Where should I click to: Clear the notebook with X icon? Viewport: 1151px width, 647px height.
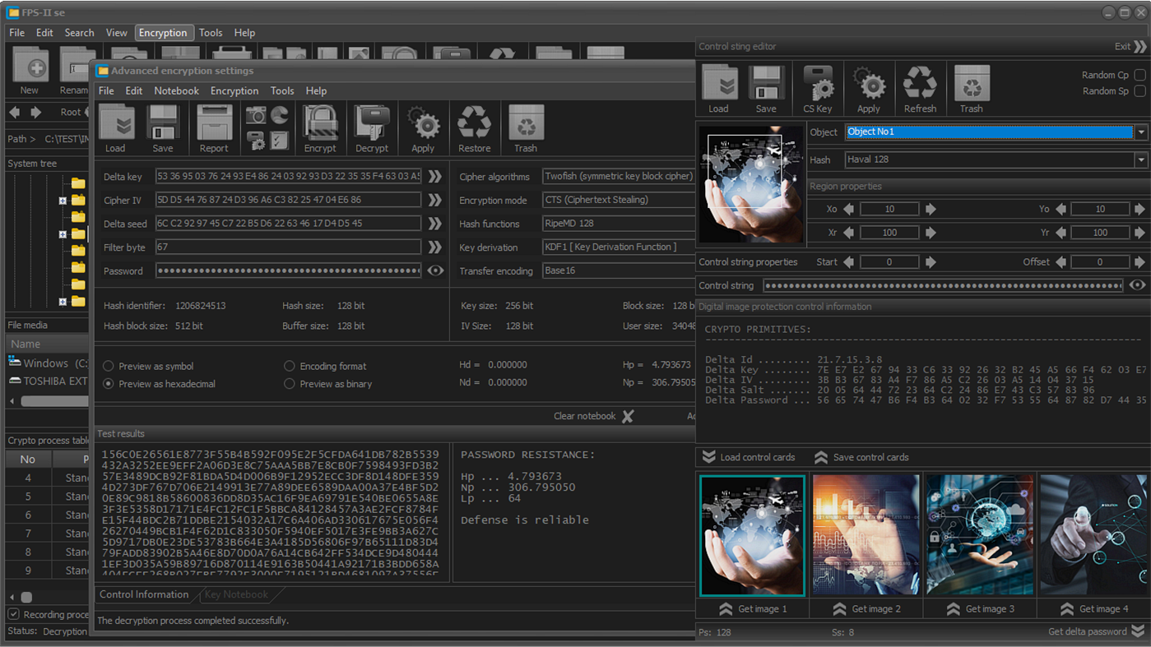pyautogui.click(x=628, y=416)
